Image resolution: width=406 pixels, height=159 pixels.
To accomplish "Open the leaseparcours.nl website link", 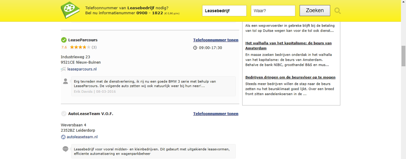I will [x=82, y=69].
